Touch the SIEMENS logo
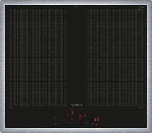Screen dimensions: 152x133 (76, 105)
